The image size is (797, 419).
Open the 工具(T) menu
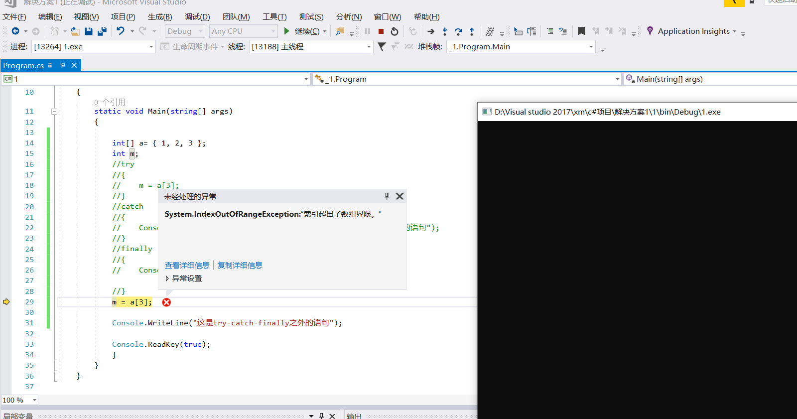[x=274, y=17]
